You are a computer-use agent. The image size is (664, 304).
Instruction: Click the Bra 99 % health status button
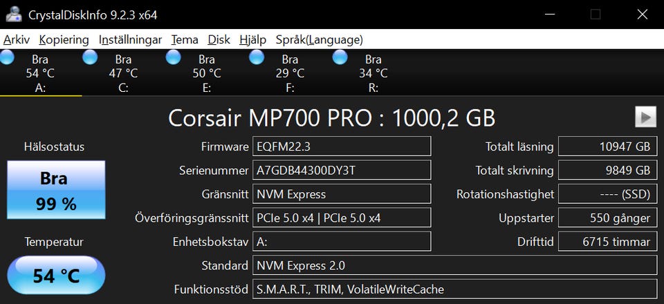(x=56, y=190)
